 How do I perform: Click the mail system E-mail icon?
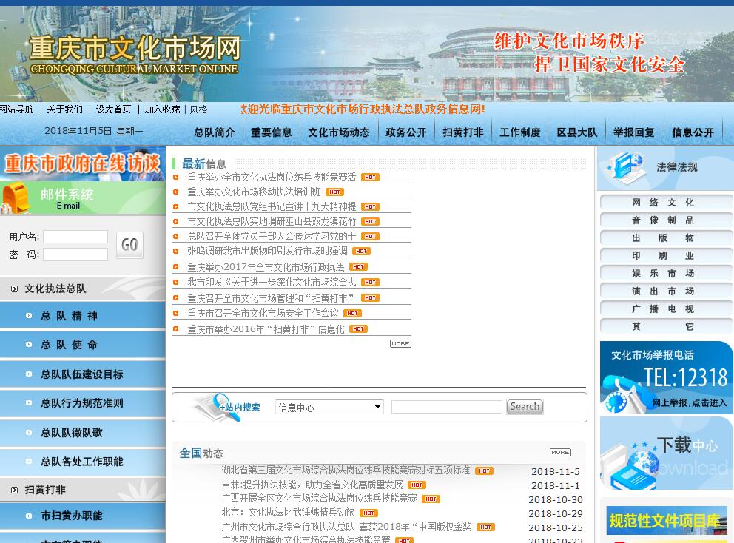pos(16,198)
